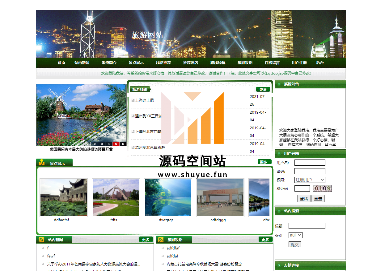Select 景点展示 in the top navigation
Screen dimensions: 385x271
(x=136, y=63)
